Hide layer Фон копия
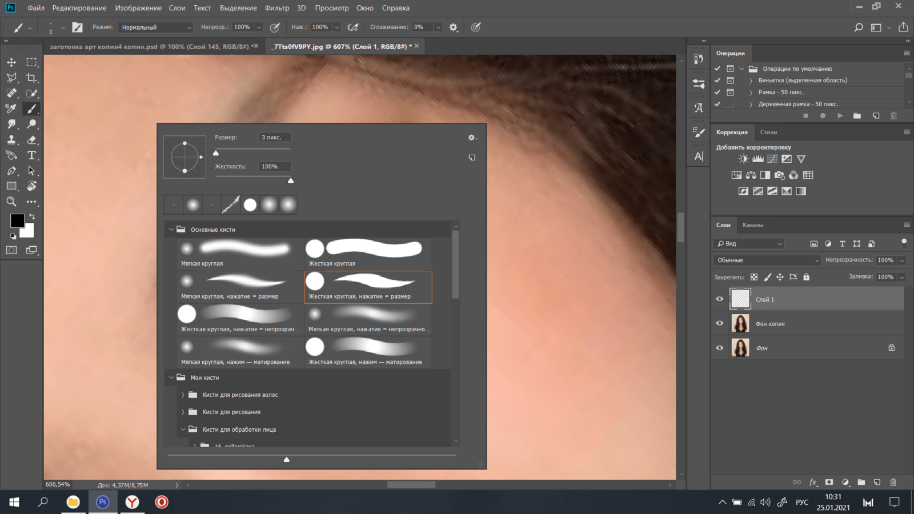The width and height of the screenshot is (914, 514). point(720,323)
